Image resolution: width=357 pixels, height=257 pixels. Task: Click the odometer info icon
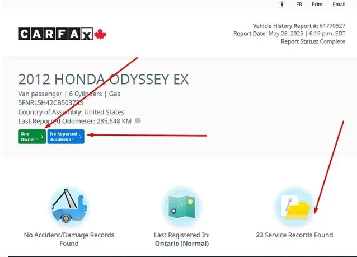(x=137, y=121)
